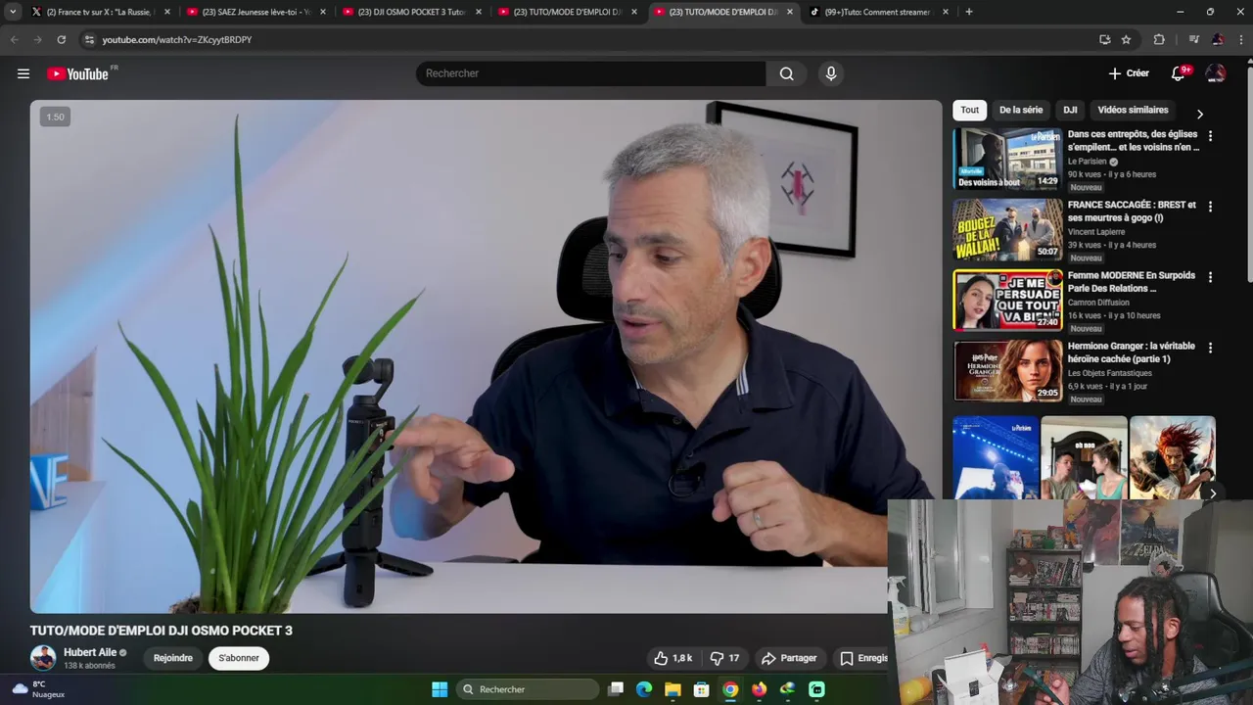The height and width of the screenshot is (705, 1253).
Task: Open Hubert Aile channel avatar
Action: (x=43, y=658)
